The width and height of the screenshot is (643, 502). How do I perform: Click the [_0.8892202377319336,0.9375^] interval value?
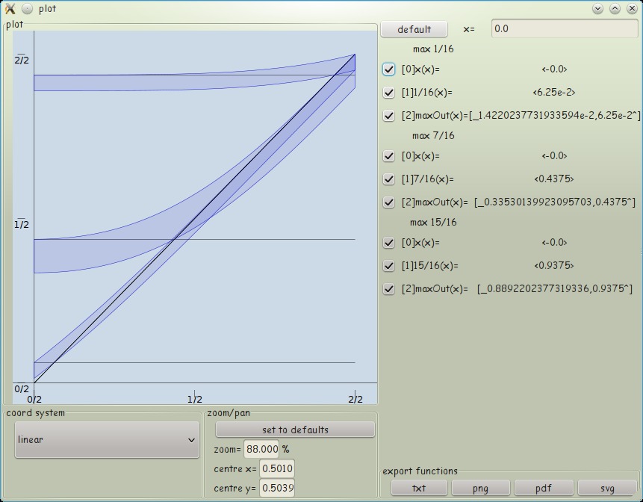pos(555,289)
